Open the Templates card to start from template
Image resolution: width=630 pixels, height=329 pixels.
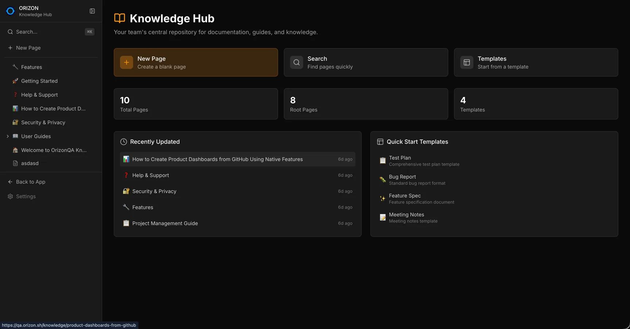535,62
